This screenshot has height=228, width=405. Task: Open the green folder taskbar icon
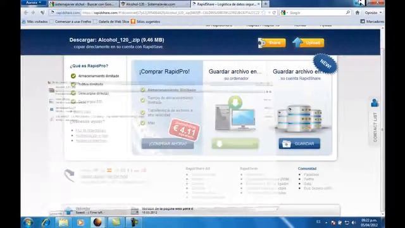(x=116, y=222)
